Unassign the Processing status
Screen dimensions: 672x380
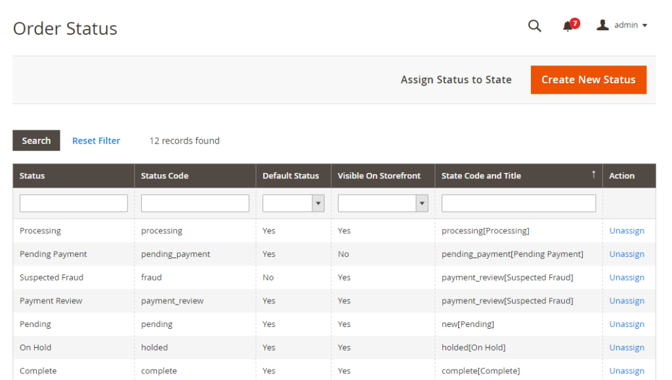[x=627, y=231]
